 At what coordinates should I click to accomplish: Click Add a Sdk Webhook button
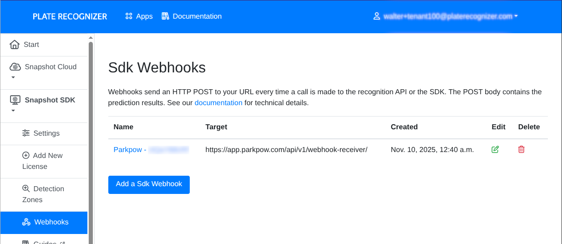coord(149,184)
